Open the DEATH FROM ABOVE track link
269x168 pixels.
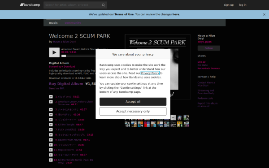click(69, 140)
